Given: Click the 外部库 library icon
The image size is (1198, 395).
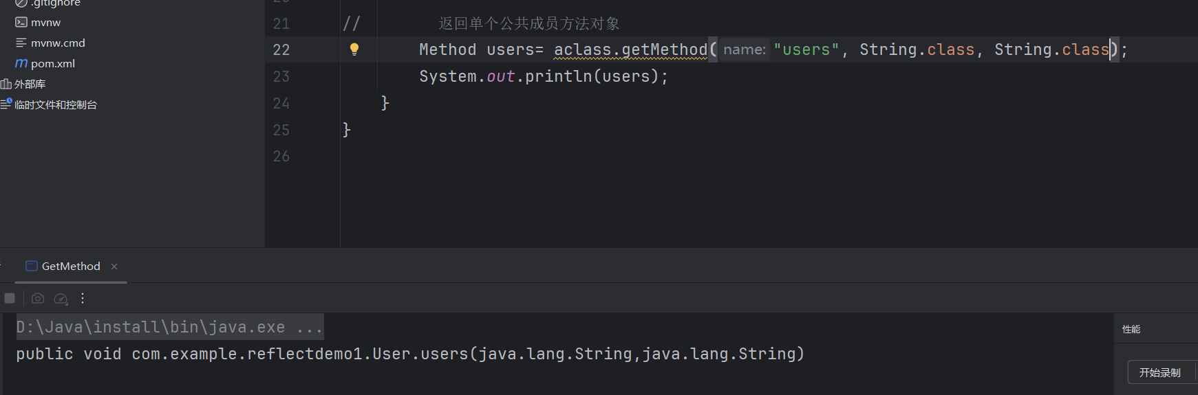Looking at the screenshot, I should (6, 84).
